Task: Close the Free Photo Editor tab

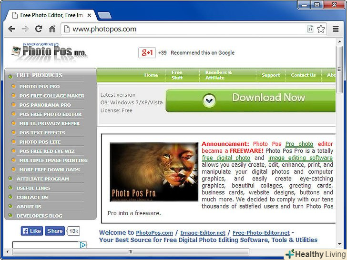Action: pyautogui.click(x=89, y=15)
